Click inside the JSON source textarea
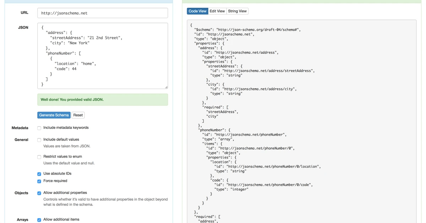 (102, 55)
